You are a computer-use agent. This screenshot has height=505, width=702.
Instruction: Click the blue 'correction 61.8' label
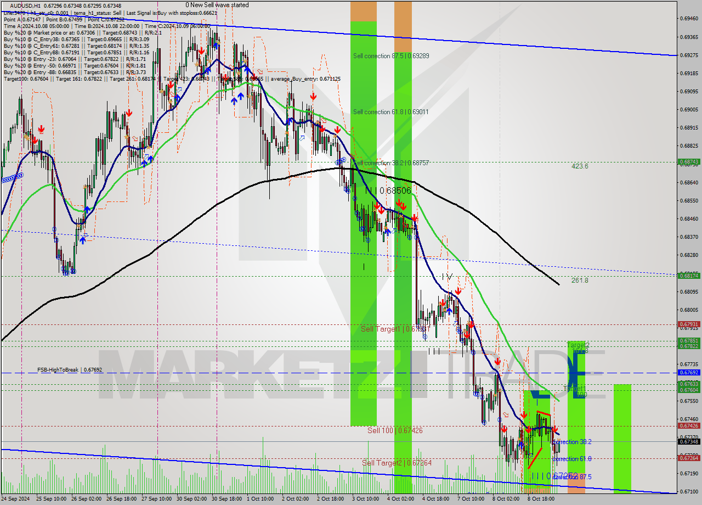click(573, 459)
